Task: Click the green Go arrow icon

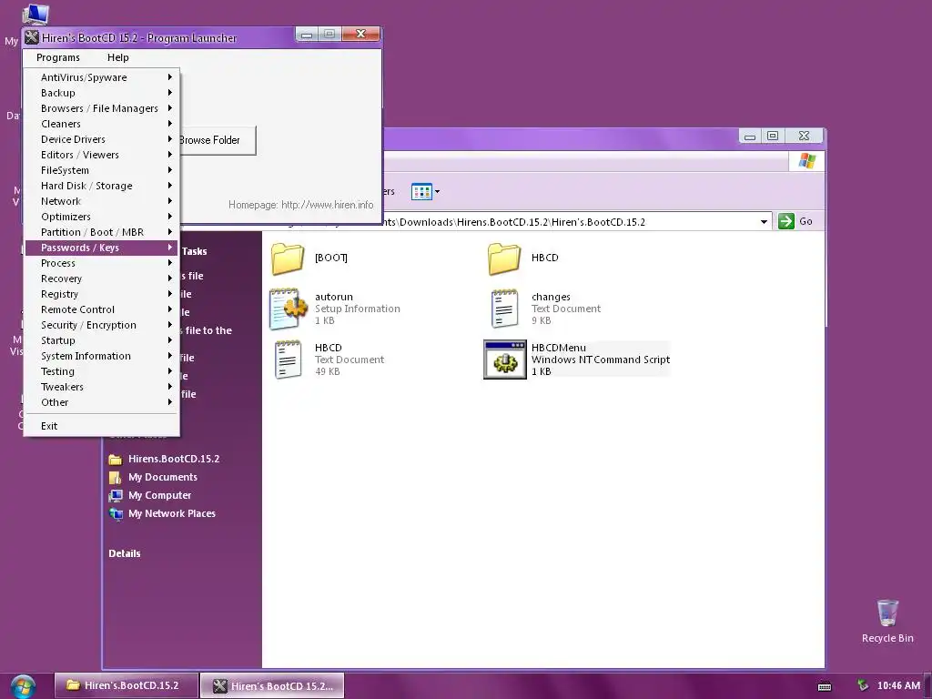Action: 785,221
